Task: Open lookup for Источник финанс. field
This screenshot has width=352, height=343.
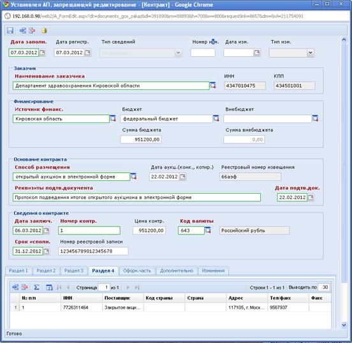Action: click(x=113, y=119)
